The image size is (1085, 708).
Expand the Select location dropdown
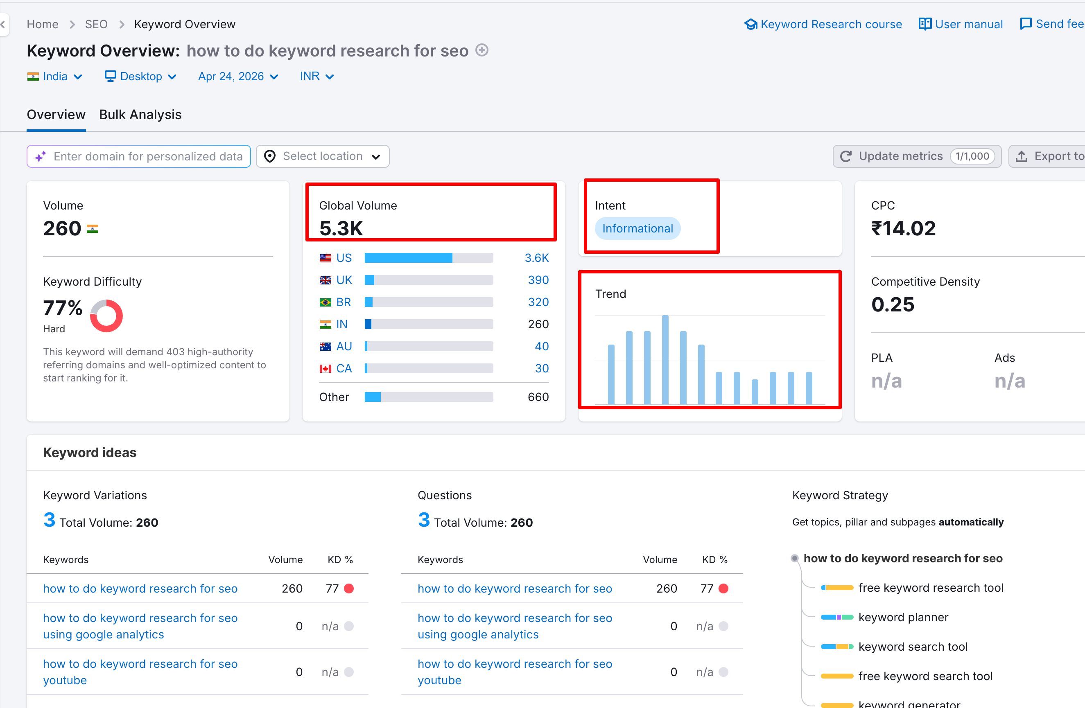point(376,156)
